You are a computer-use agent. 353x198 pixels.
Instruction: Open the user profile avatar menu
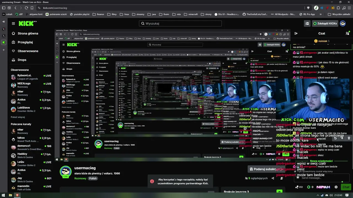click(x=343, y=23)
